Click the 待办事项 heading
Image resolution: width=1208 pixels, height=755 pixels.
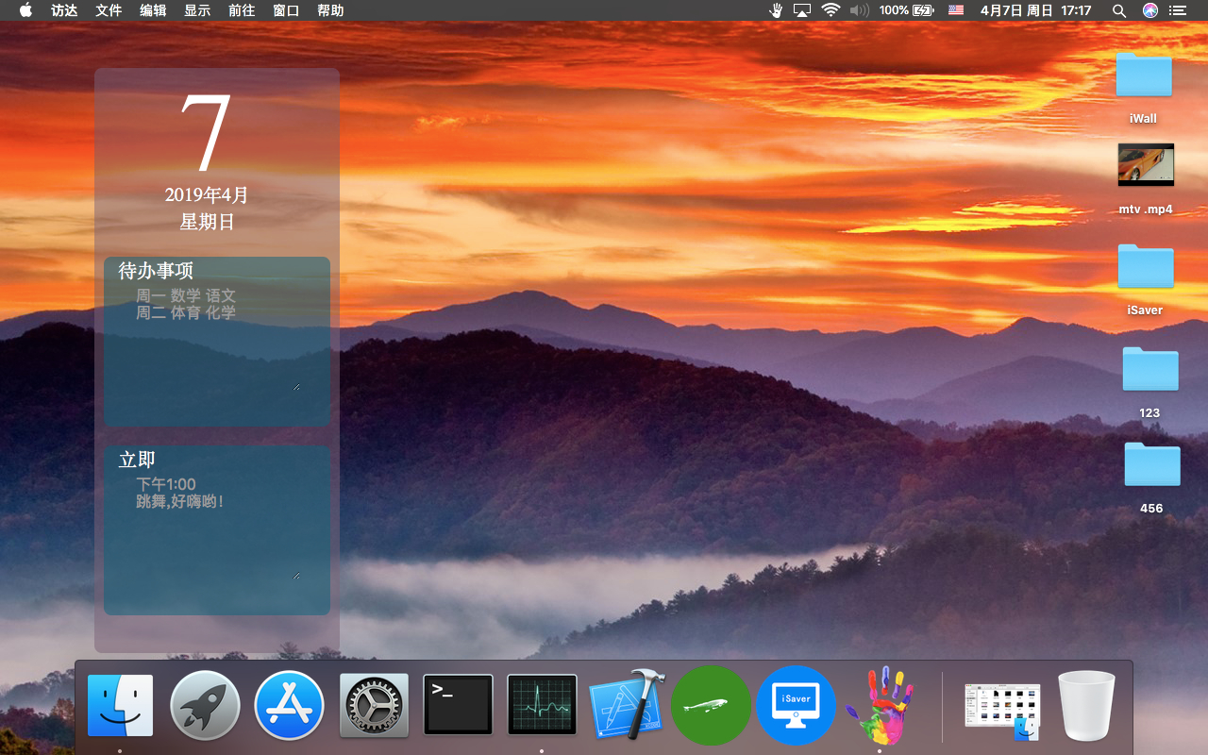tap(156, 271)
